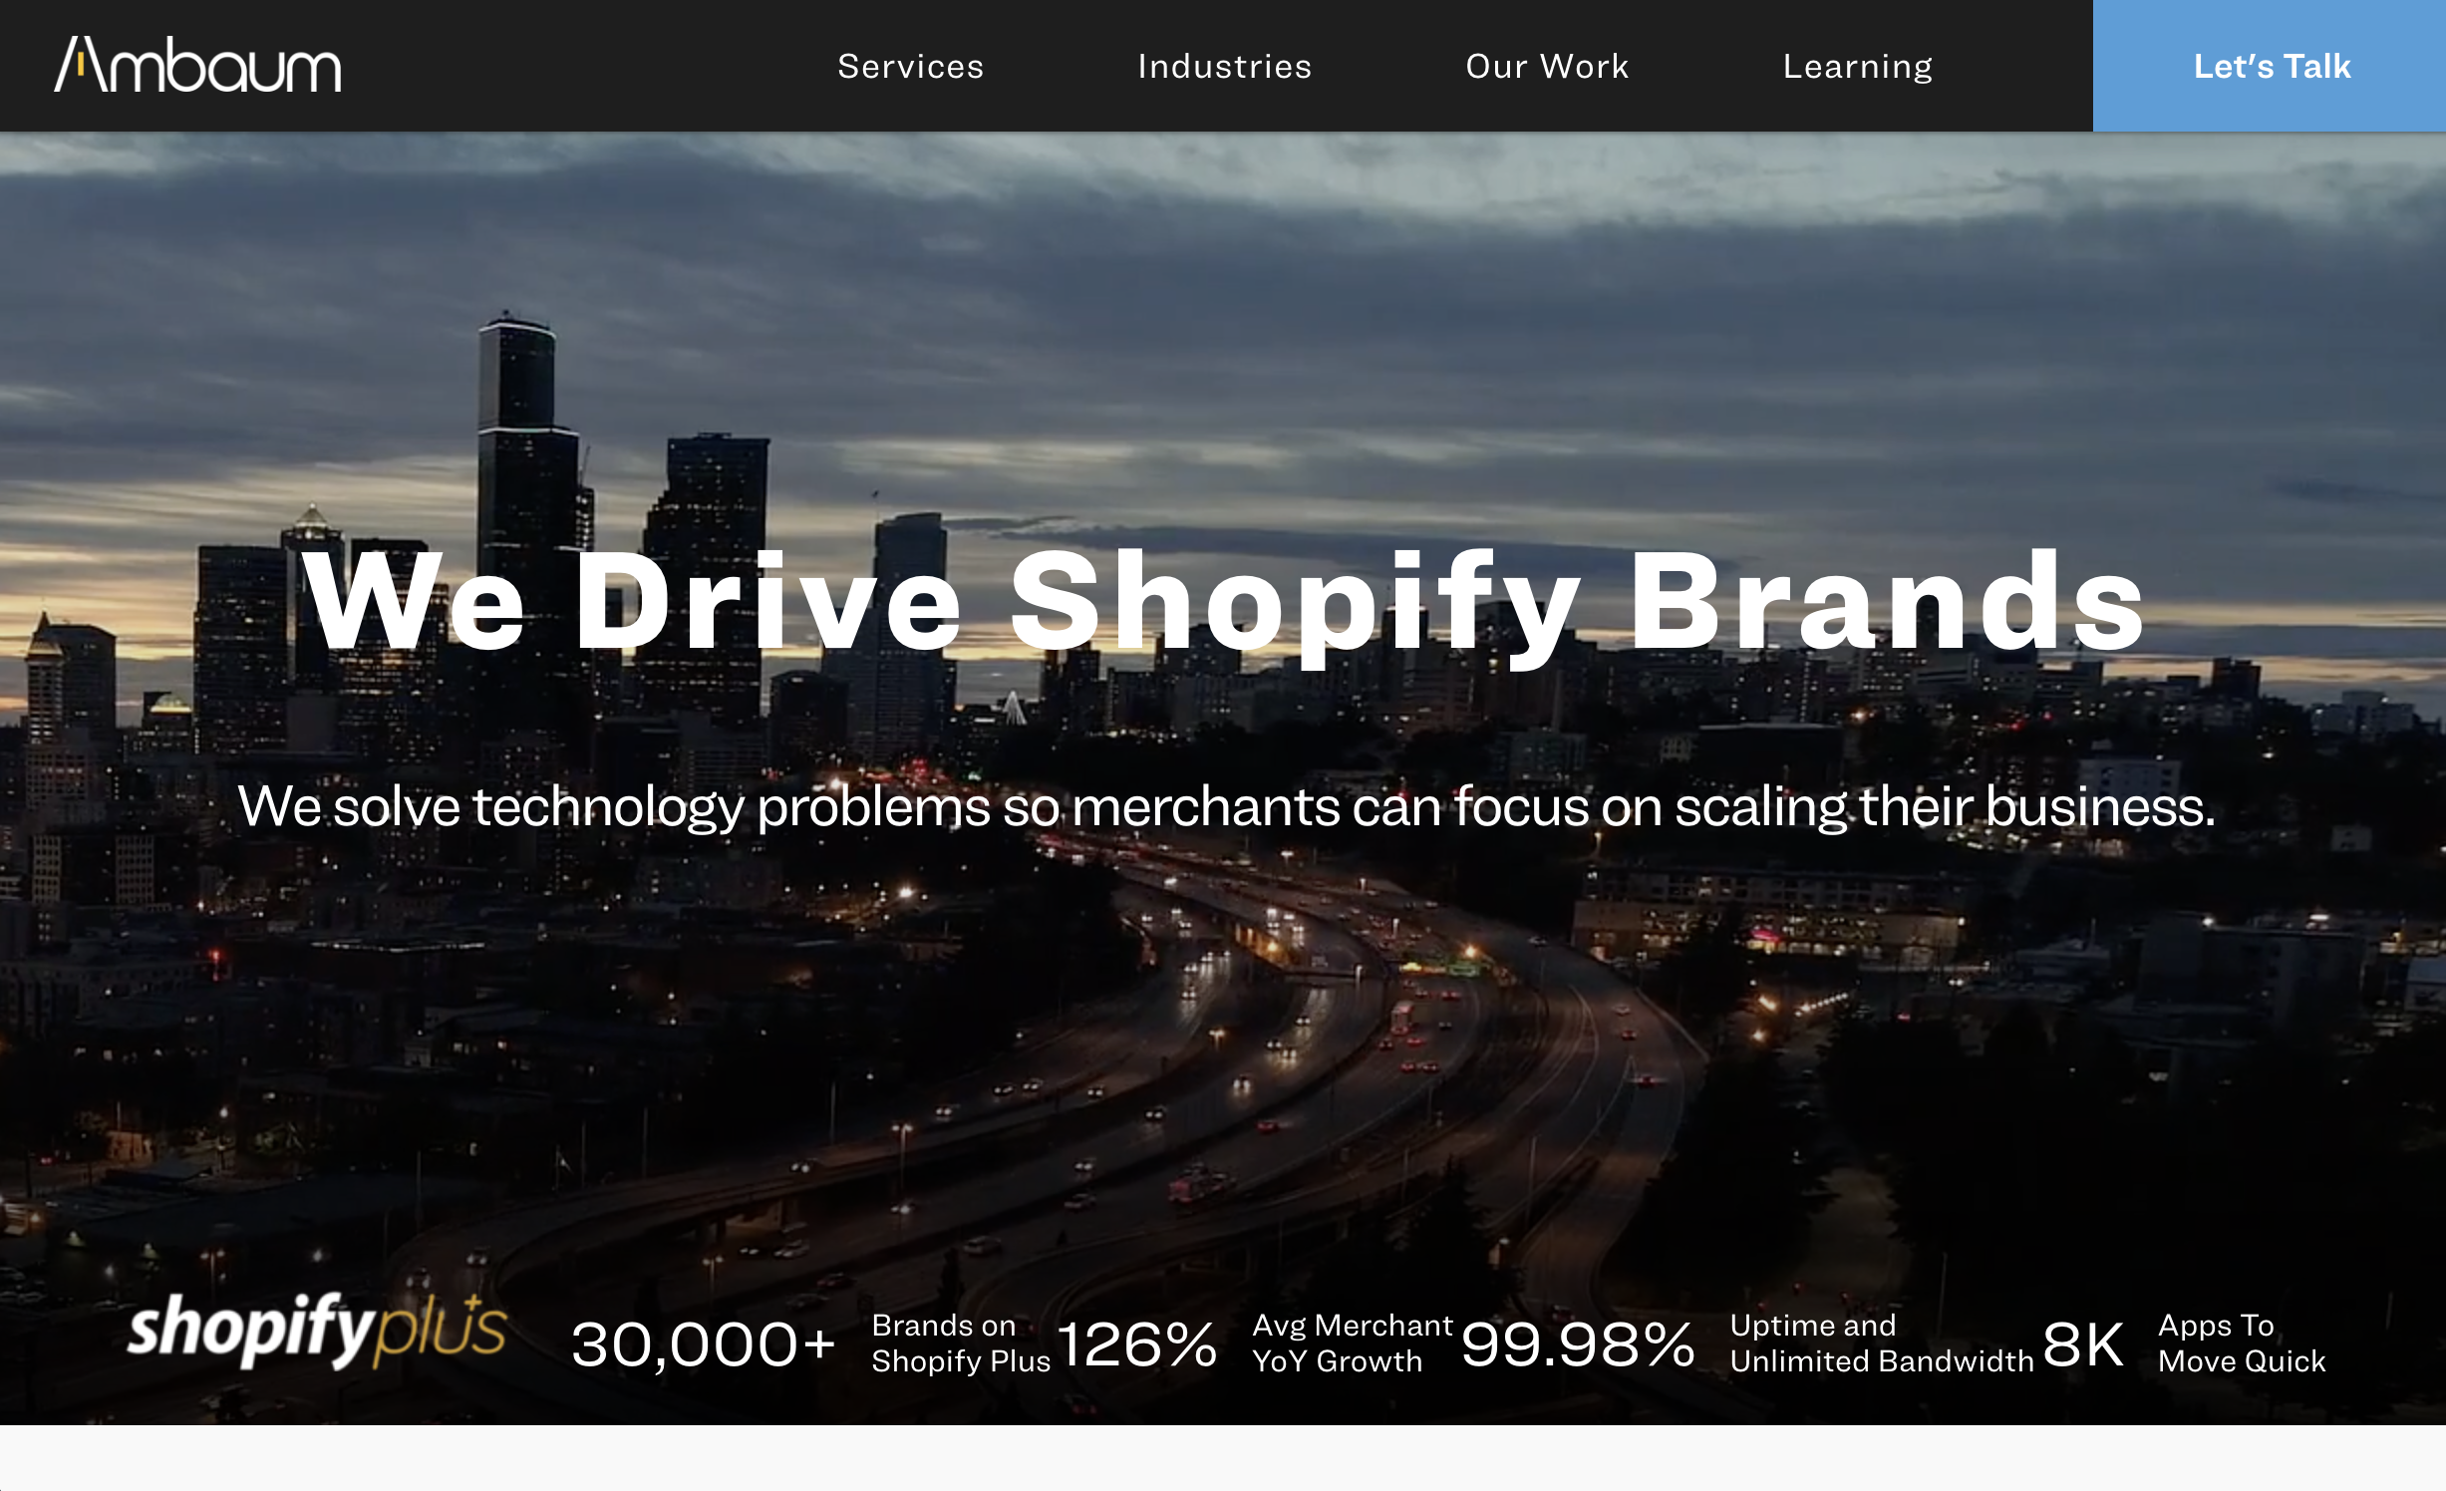This screenshot has width=2446, height=1491.
Task: Click the Brands on Shopify Plus label
Action: click(x=960, y=1343)
